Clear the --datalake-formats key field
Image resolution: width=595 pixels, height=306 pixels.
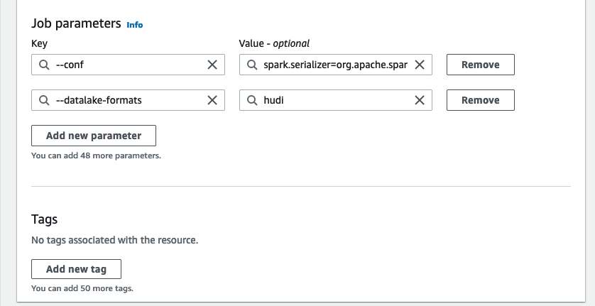tap(212, 100)
